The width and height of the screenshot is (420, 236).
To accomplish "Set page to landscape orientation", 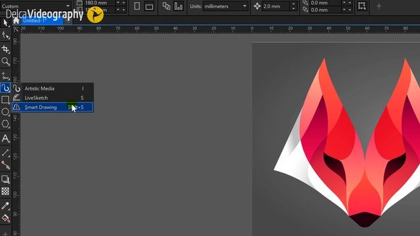I will point(149,7).
